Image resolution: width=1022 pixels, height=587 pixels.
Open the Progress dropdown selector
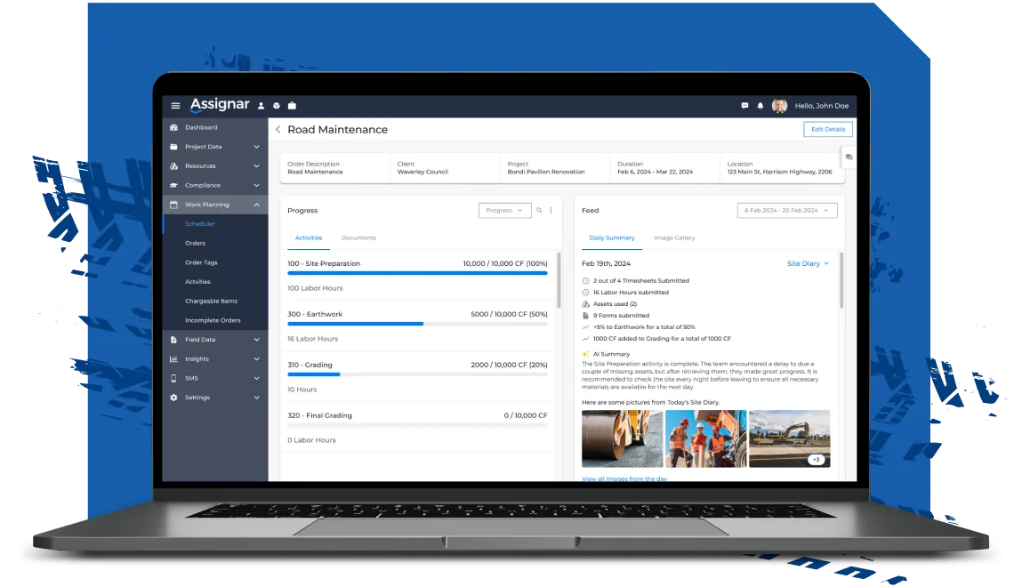point(504,211)
